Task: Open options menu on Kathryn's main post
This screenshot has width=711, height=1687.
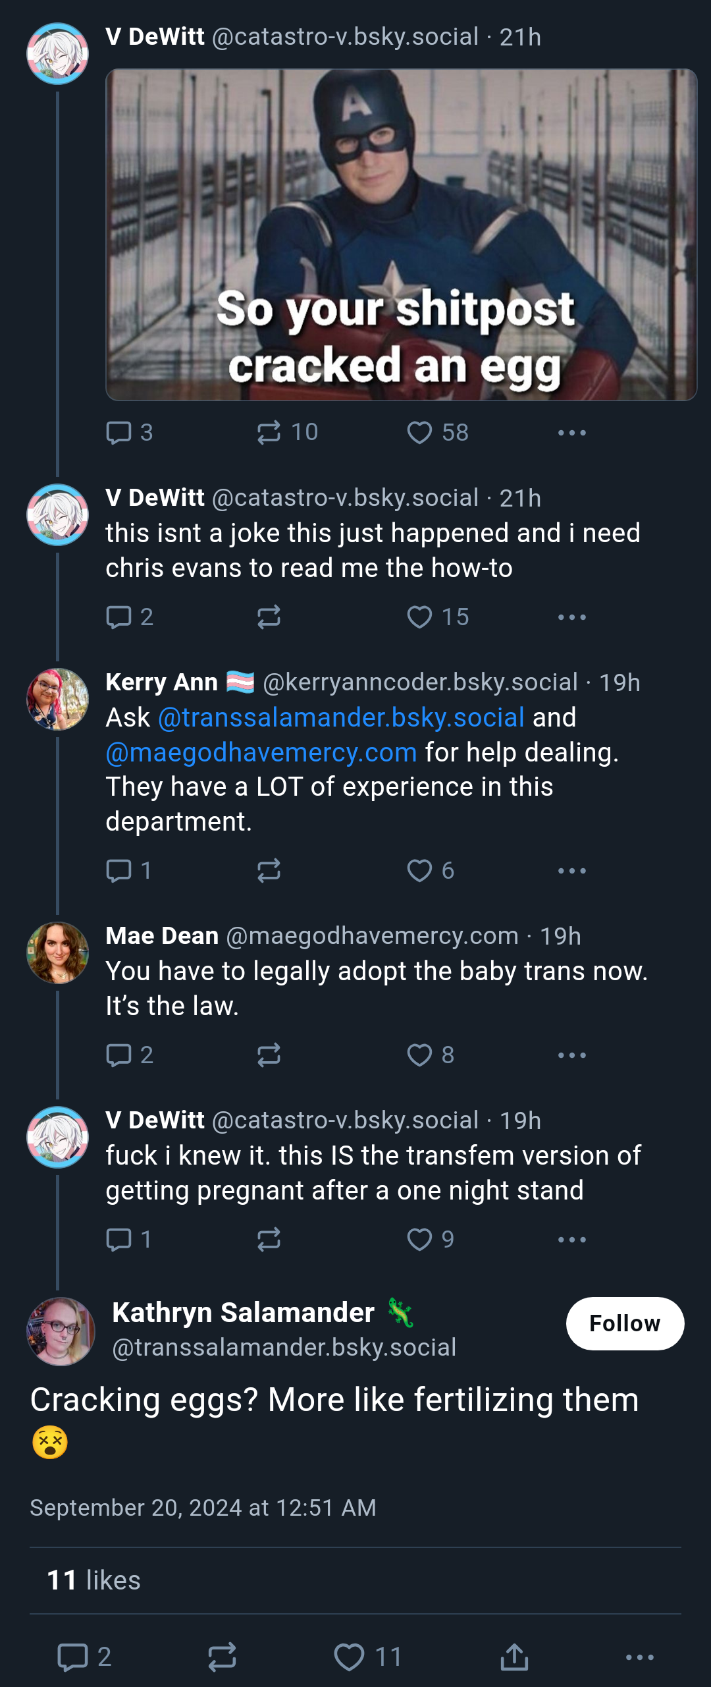Action: pos(639,1657)
